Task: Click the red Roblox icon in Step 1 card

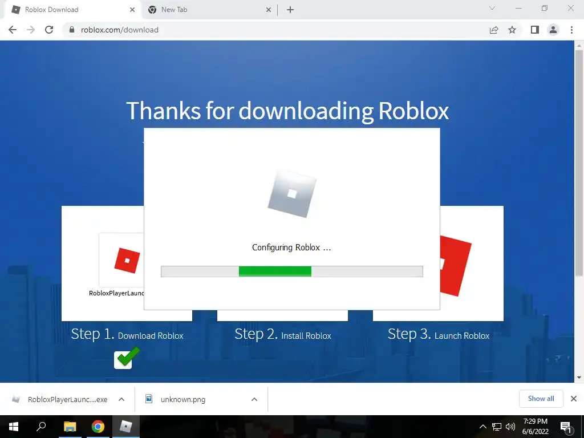Action: click(127, 260)
